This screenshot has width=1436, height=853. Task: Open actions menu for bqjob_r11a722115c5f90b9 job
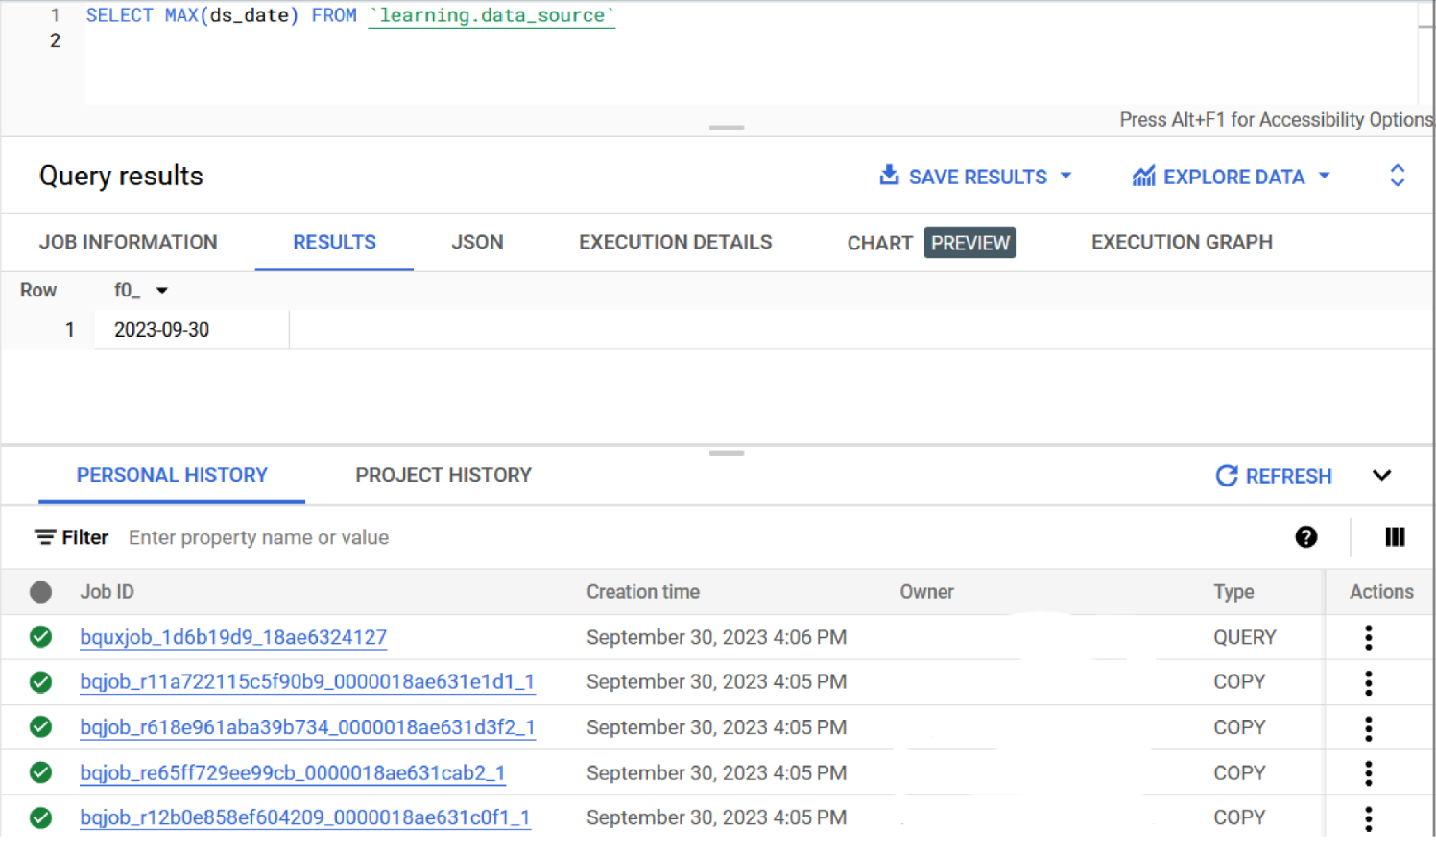point(1368,682)
